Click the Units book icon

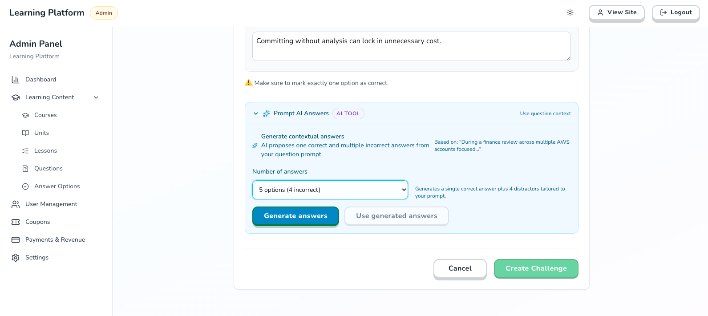(x=25, y=133)
